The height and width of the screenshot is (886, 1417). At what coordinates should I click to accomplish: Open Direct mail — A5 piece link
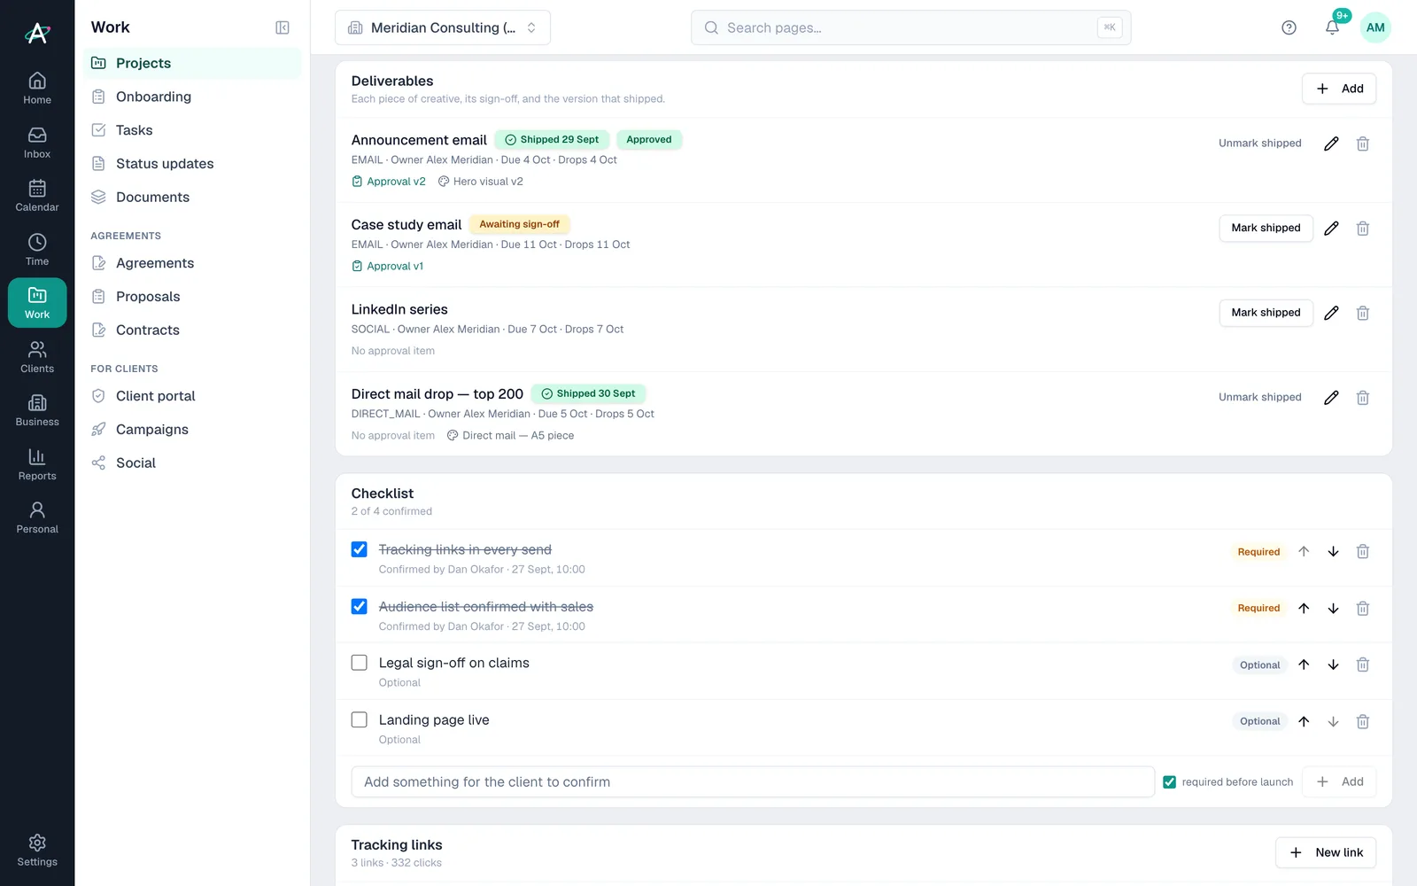click(x=510, y=436)
